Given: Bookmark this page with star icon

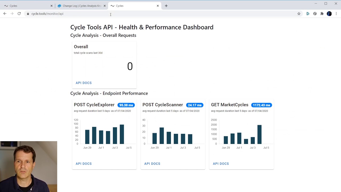Looking at the screenshot, I should [x=299, y=14].
